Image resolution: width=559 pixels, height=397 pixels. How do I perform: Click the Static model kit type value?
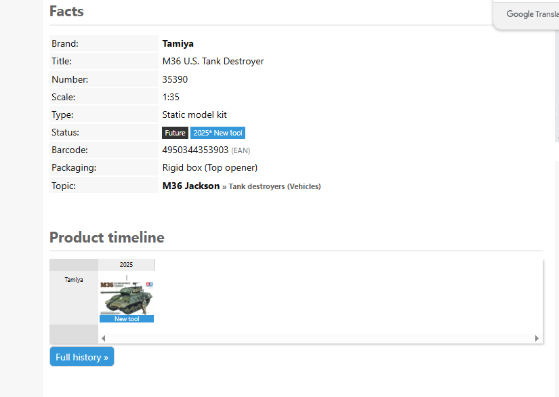tap(194, 114)
